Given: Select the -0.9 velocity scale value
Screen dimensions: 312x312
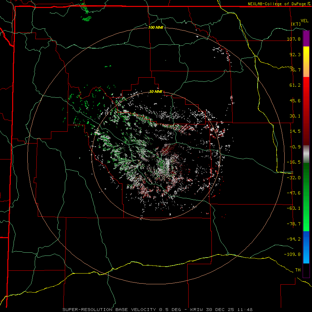Looking at the screenshot, I should pyautogui.click(x=295, y=147).
